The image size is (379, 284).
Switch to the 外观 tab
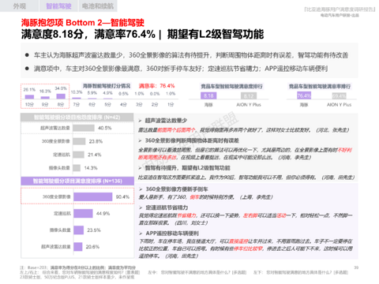(19, 6)
